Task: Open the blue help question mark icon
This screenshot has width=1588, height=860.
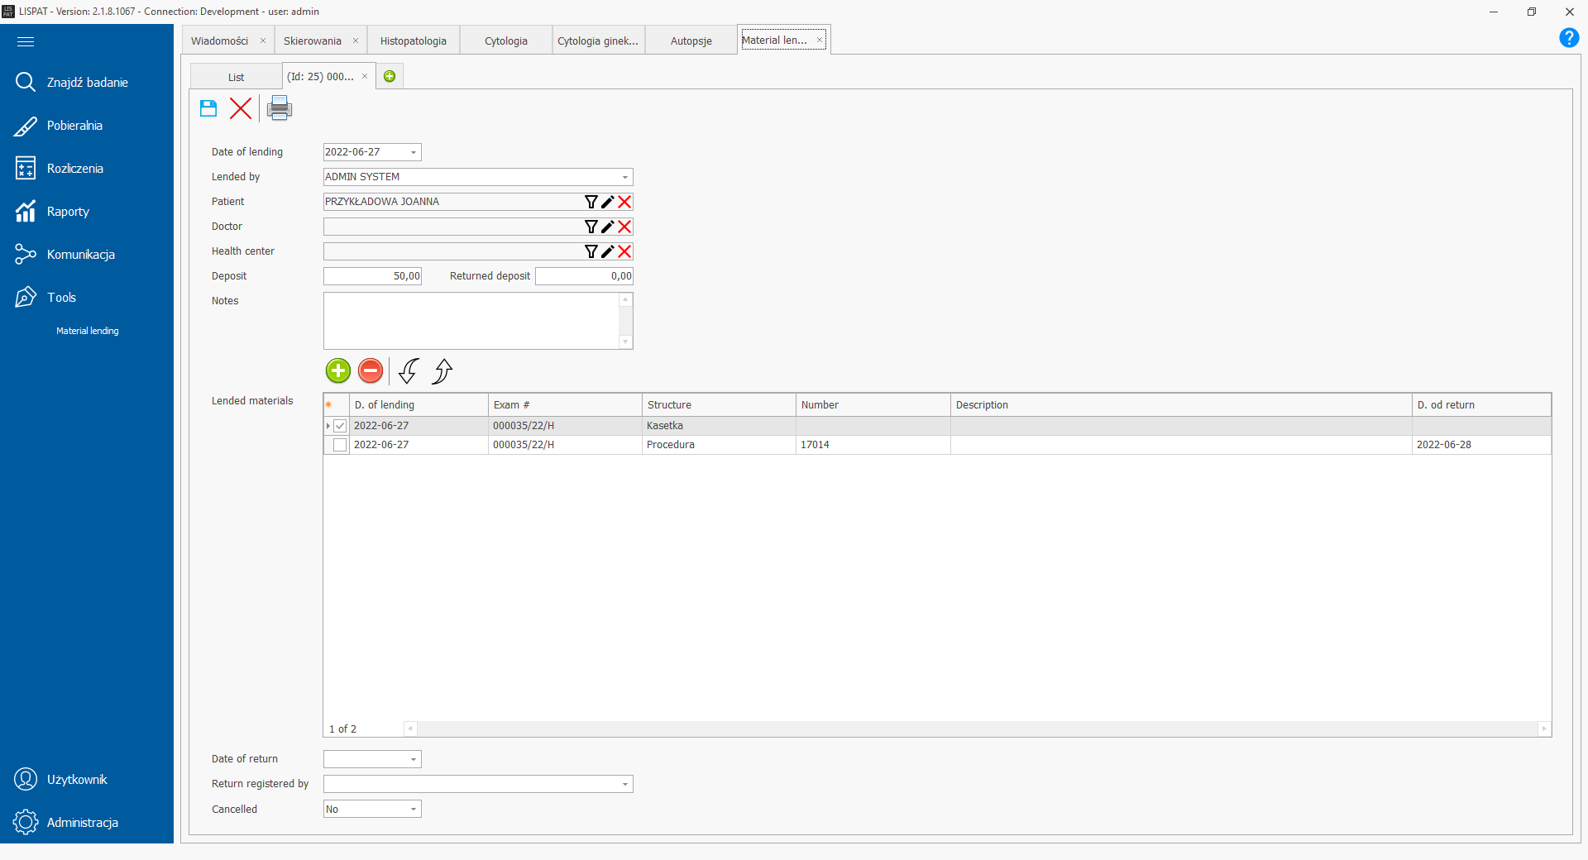Action: pos(1568,38)
